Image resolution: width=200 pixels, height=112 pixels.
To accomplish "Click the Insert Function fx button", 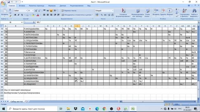I will (34, 22).
